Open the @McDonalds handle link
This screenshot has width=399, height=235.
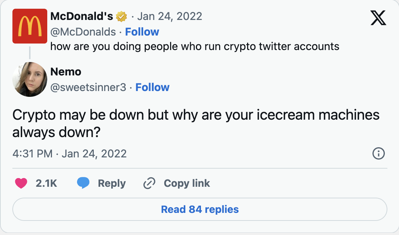(x=83, y=32)
